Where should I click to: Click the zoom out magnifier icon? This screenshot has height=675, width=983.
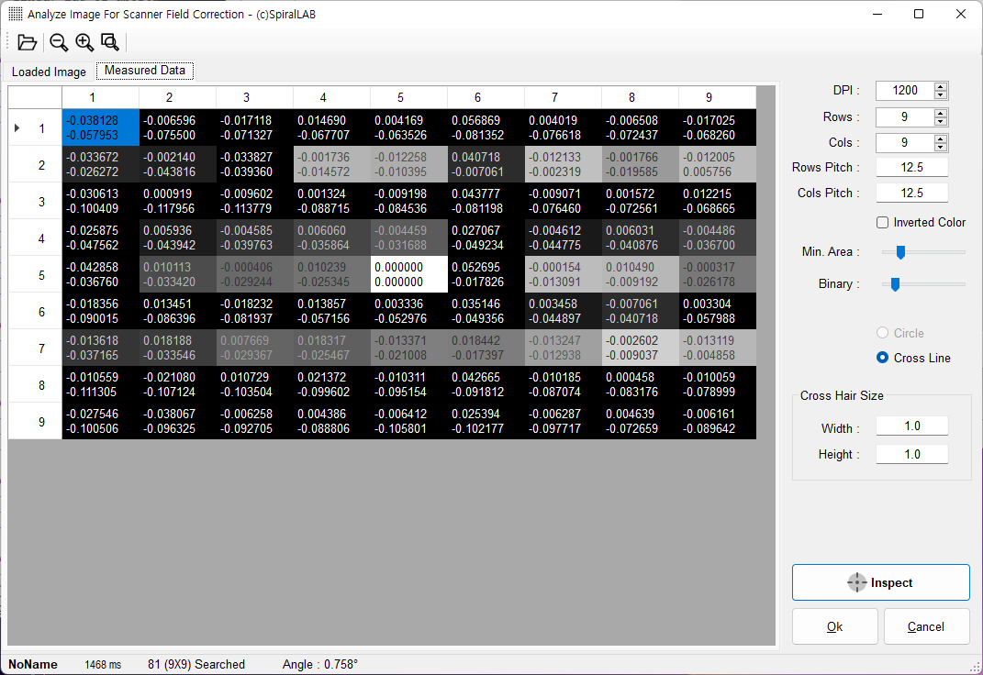[59, 42]
